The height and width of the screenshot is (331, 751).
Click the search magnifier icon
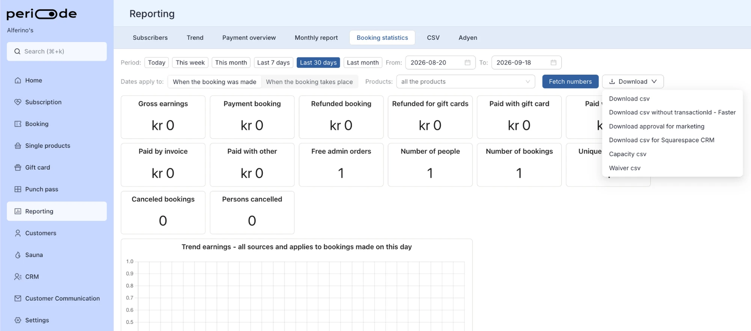[x=17, y=52]
